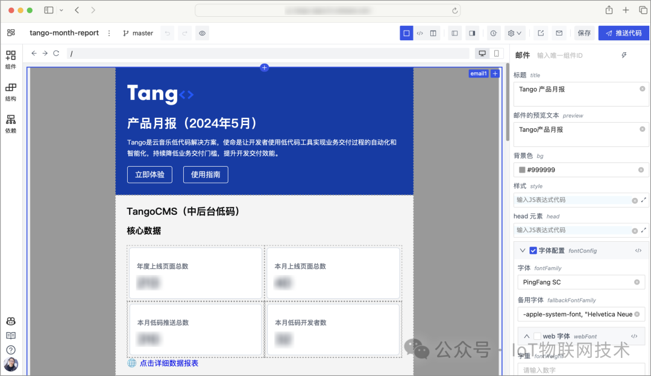Switch web 字体 to code mode
Viewport: 651px width, 376px height.
[x=634, y=336]
